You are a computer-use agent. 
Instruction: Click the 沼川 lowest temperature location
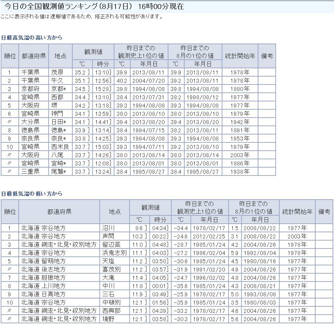coord(108,228)
